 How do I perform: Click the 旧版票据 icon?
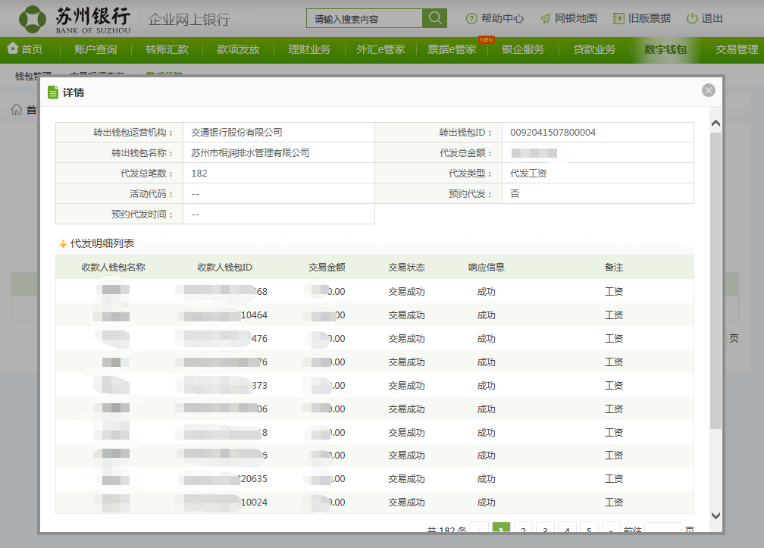[618, 18]
